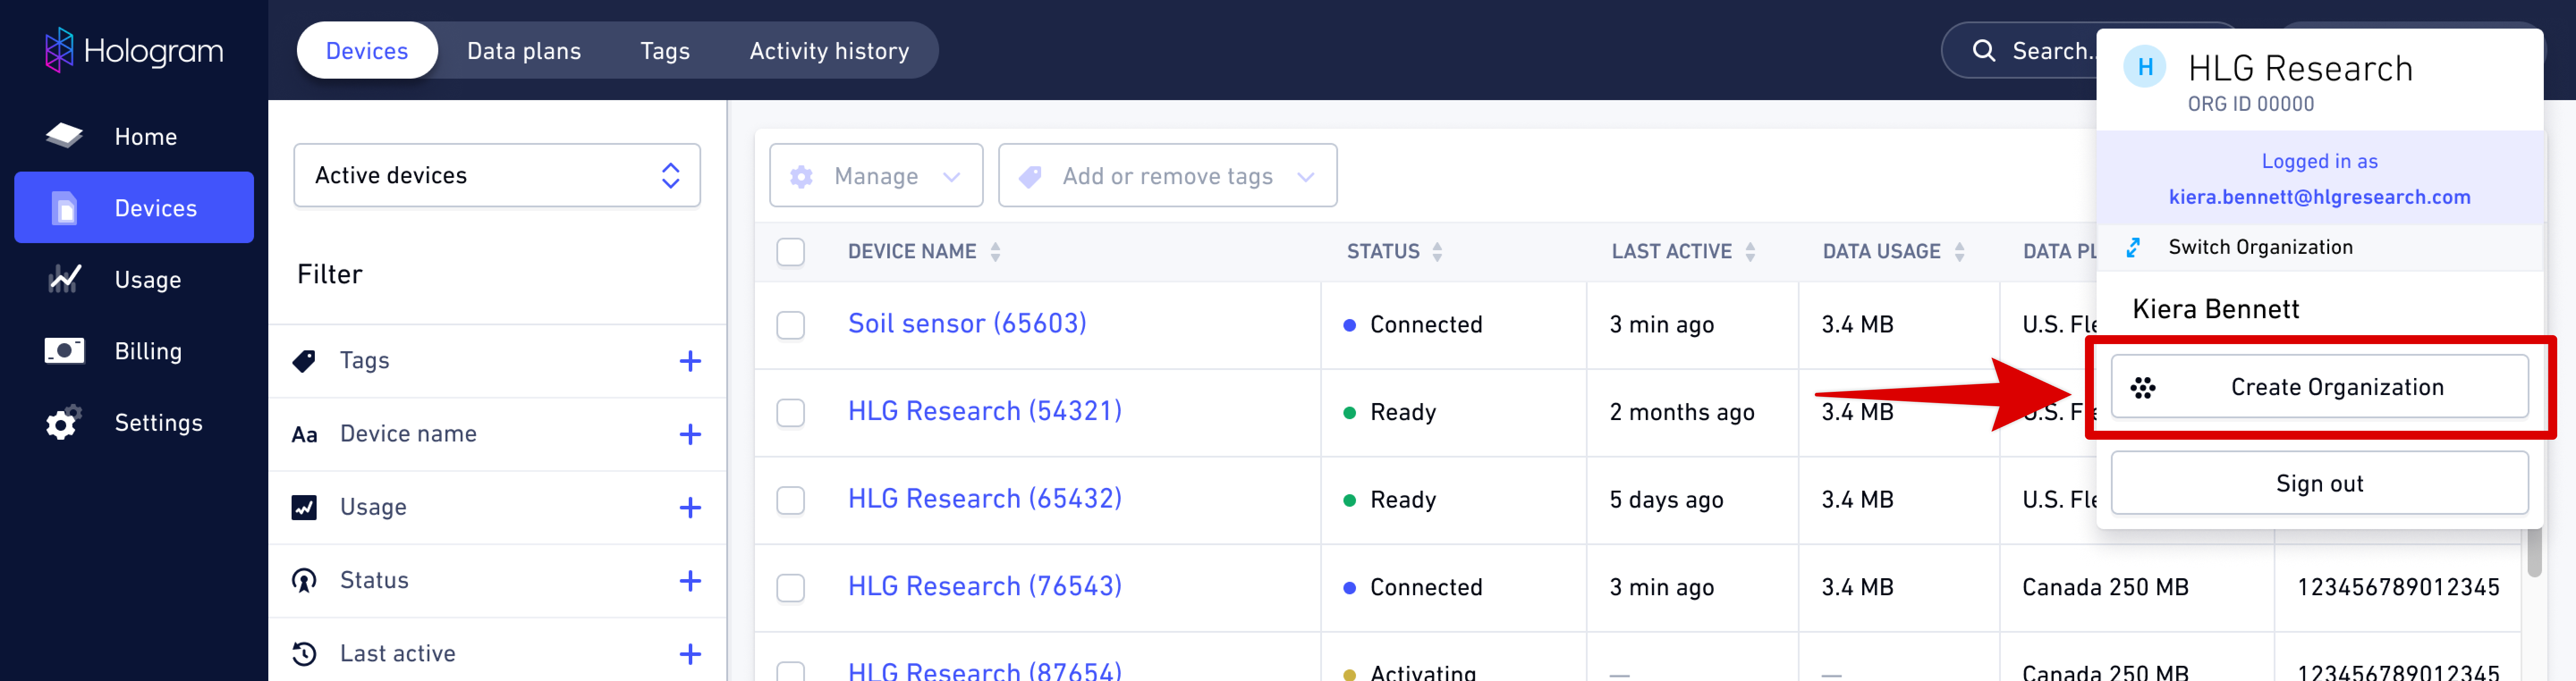
Task: Click the Tags filter tag icon
Action: (x=304, y=361)
